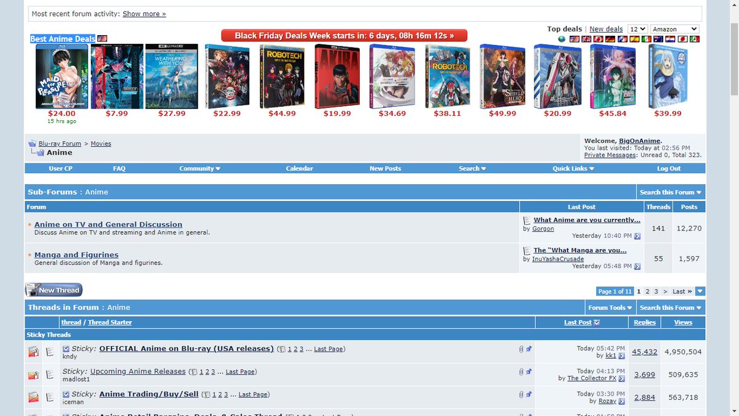Select the United Kingdom flag in Top deals
Viewport: 739px width, 416px height.
coord(586,39)
